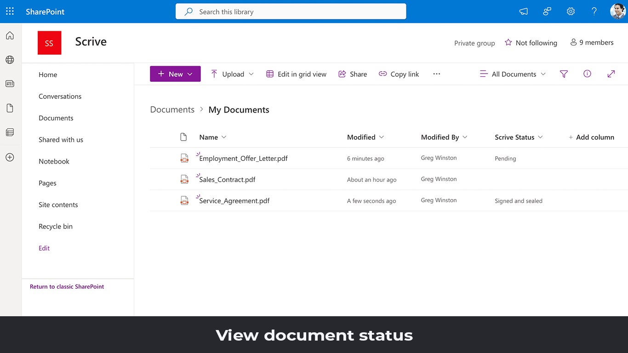
Task: Click the Private group label
Action: 474,43
